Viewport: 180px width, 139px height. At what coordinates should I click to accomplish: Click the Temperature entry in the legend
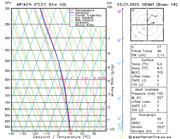84,10
